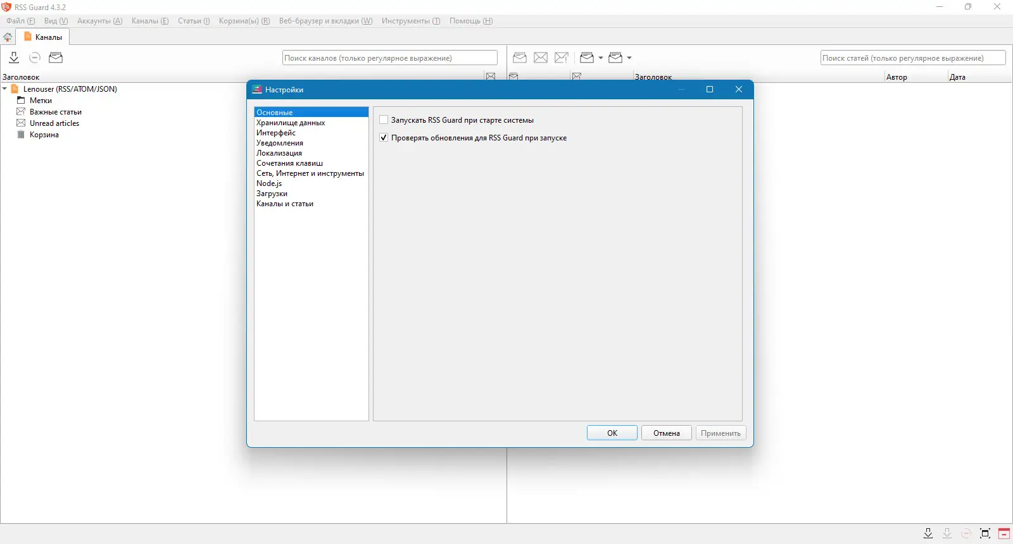
Task: Uncheck Проверять обновления для RSS Guard при запуске
Action: (384, 137)
